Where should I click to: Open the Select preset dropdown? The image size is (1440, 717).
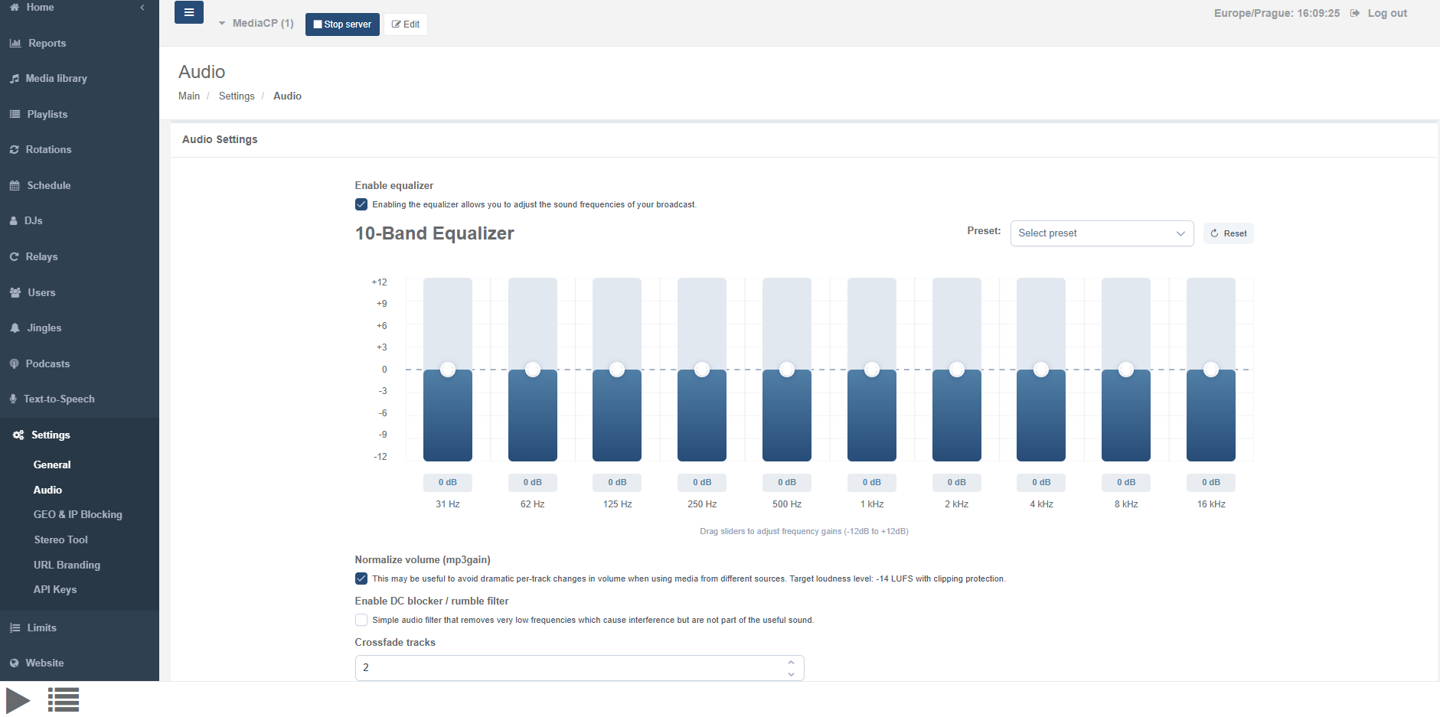[x=1101, y=233]
